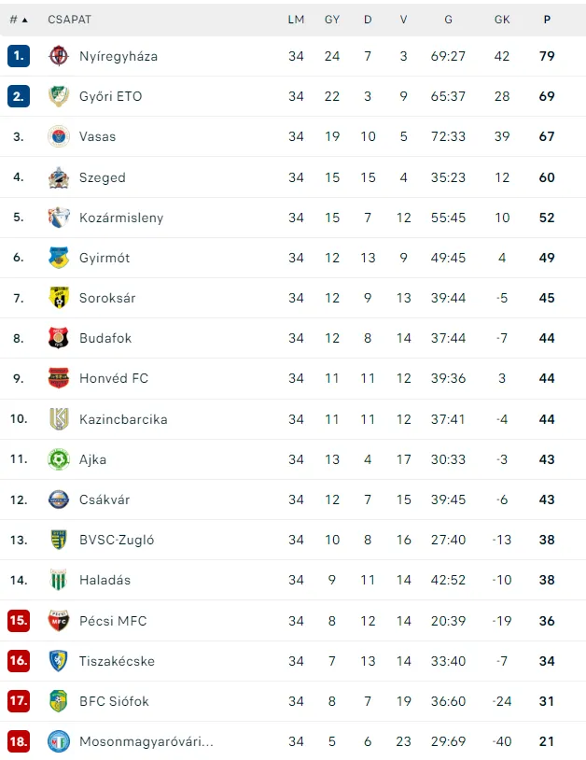586x760 pixels.
Task: Click the Ajka green club badge
Action: pos(59,459)
